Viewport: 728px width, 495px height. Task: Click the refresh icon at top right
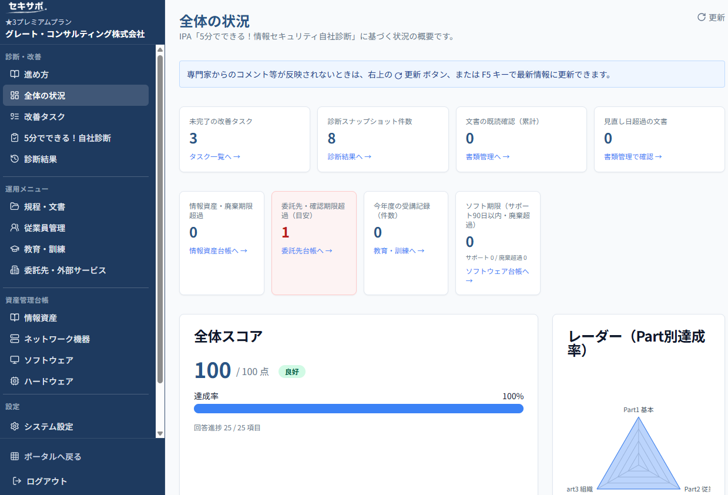point(701,17)
